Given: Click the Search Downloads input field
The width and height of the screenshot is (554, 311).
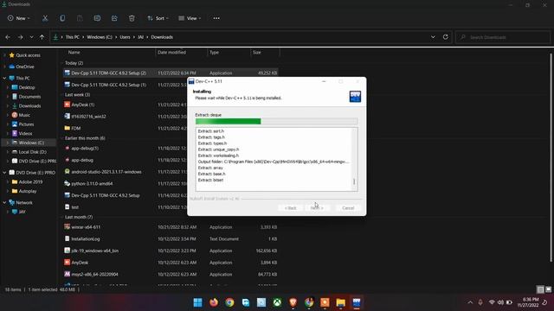Looking at the screenshot, I should coord(503,37).
